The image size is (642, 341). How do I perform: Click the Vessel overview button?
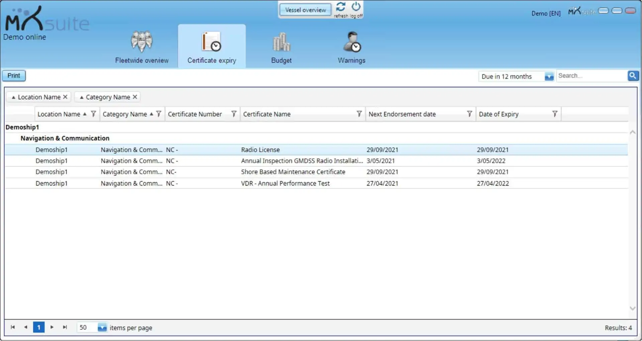pyautogui.click(x=305, y=10)
